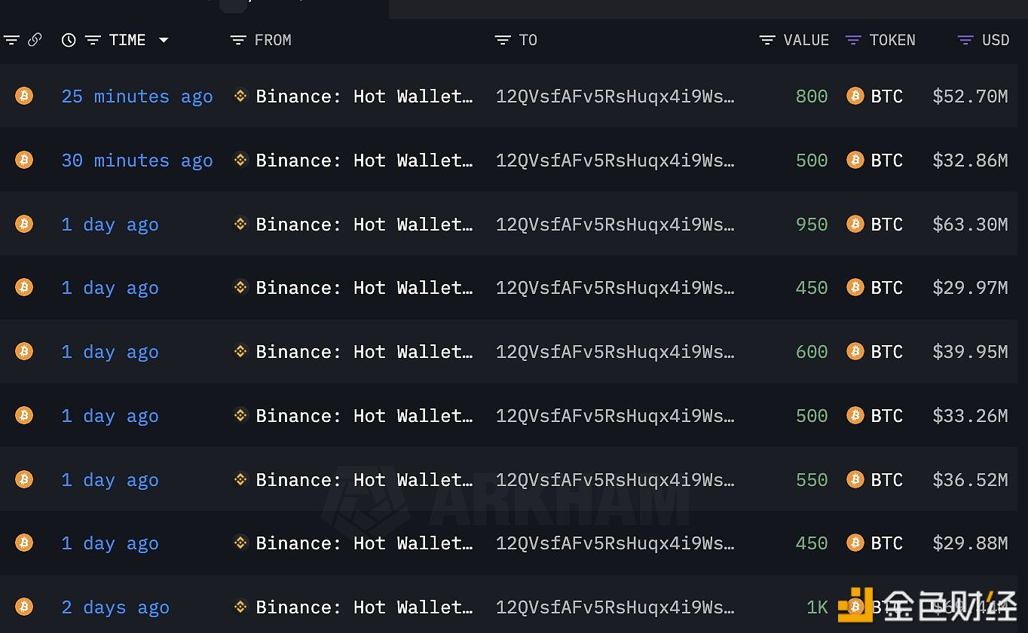Image resolution: width=1028 pixels, height=633 pixels.
Task: Select the 800 value cell
Action: (x=812, y=96)
